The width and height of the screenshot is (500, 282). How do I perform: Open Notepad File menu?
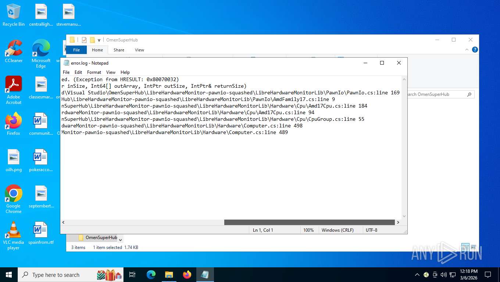pos(66,72)
